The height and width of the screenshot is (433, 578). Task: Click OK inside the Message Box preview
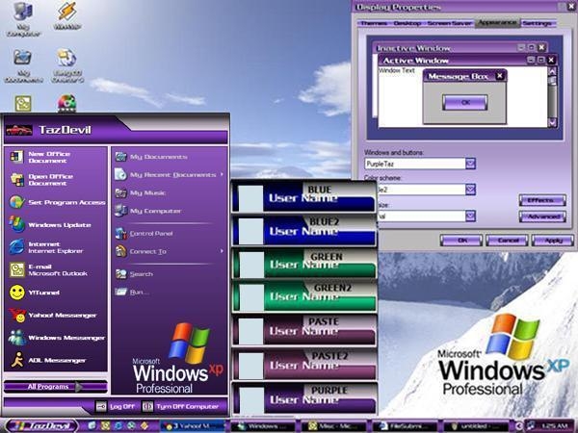click(x=465, y=102)
